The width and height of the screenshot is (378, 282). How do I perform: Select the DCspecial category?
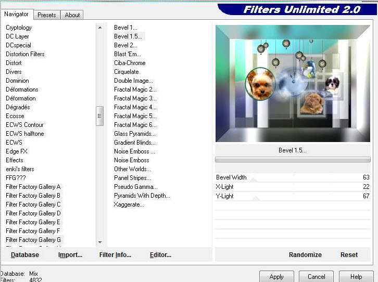coord(18,45)
